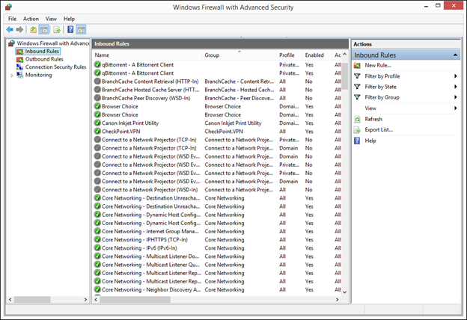This screenshot has width=467, height=320.
Task: Click funnel icon beside Filter by State
Action: [x=357, y=87]
